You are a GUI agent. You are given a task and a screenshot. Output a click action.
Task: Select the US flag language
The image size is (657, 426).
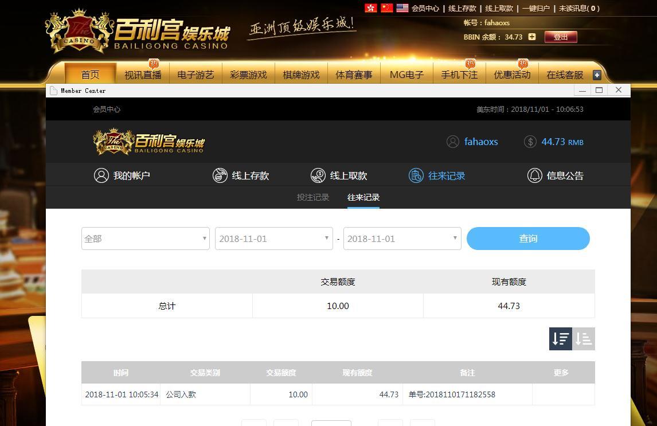[402, 8]
